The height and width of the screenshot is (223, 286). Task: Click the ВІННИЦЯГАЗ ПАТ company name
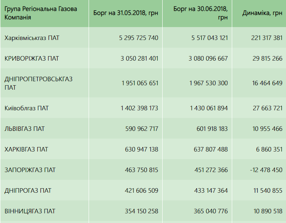pos(30,211)
